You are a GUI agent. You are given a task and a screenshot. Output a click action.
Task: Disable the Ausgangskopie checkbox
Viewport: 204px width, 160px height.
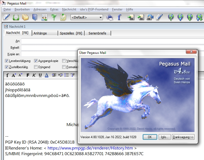pos(36,61)
